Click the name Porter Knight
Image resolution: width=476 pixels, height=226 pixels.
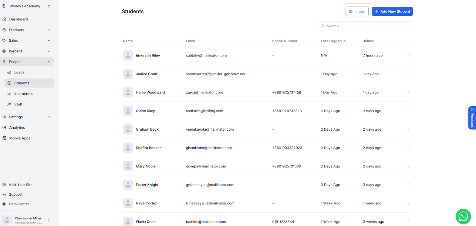tap(147, 185)
